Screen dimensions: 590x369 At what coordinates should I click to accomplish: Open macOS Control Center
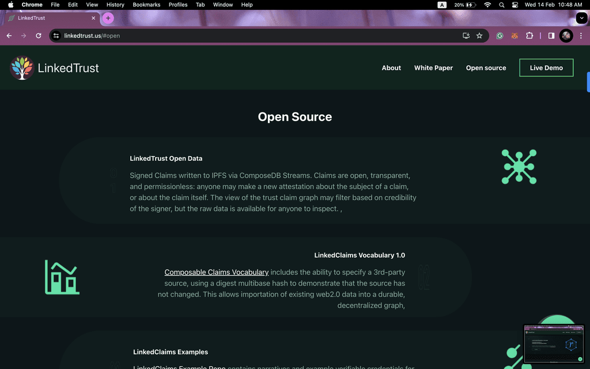click(515, 5)
